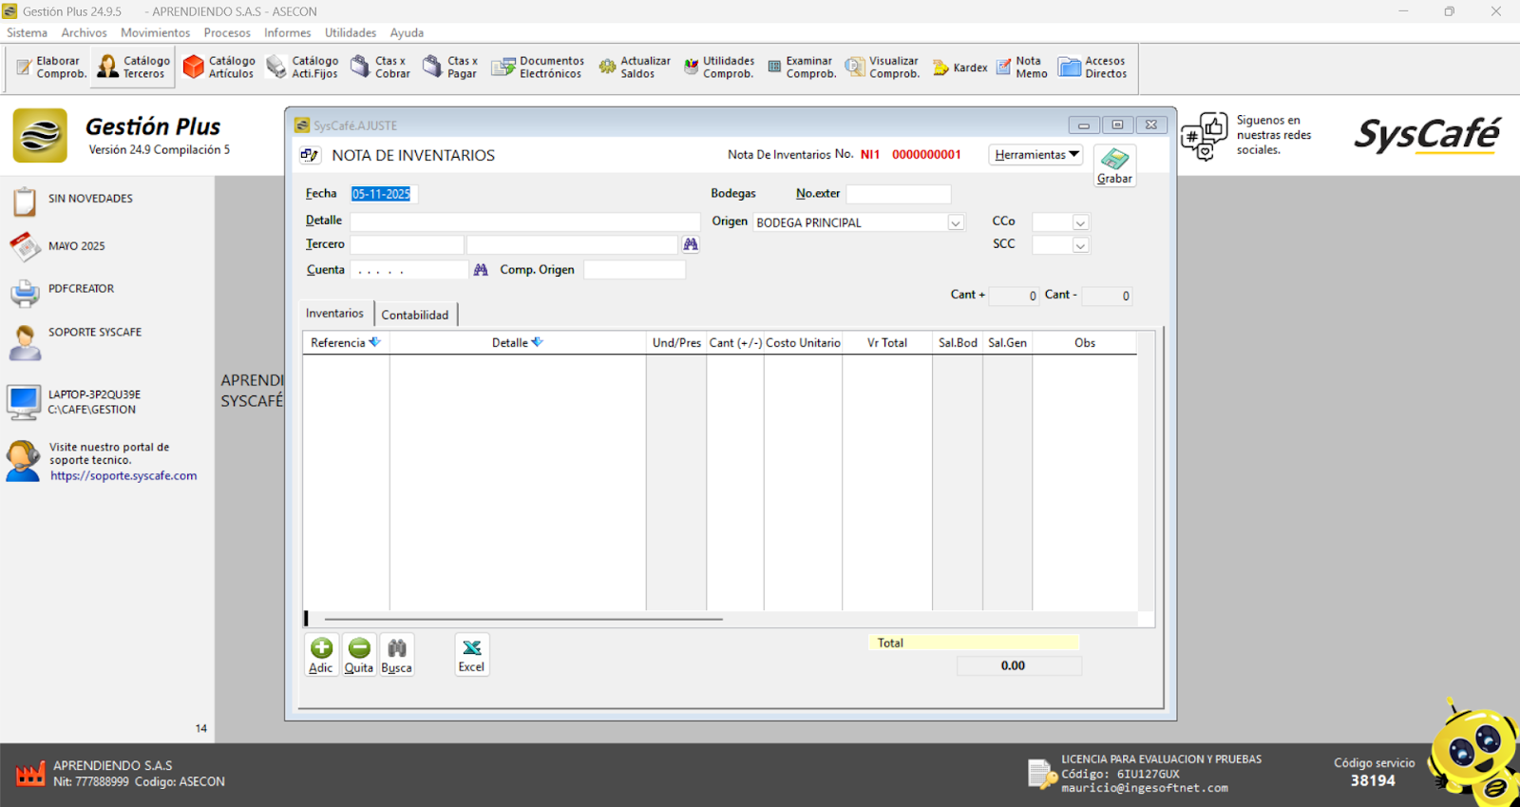The height and width of the screenshot is (807, 1520).
Task: Open the CCo dropdown list
Action: pyautogui.click(x=1080, y=223)
